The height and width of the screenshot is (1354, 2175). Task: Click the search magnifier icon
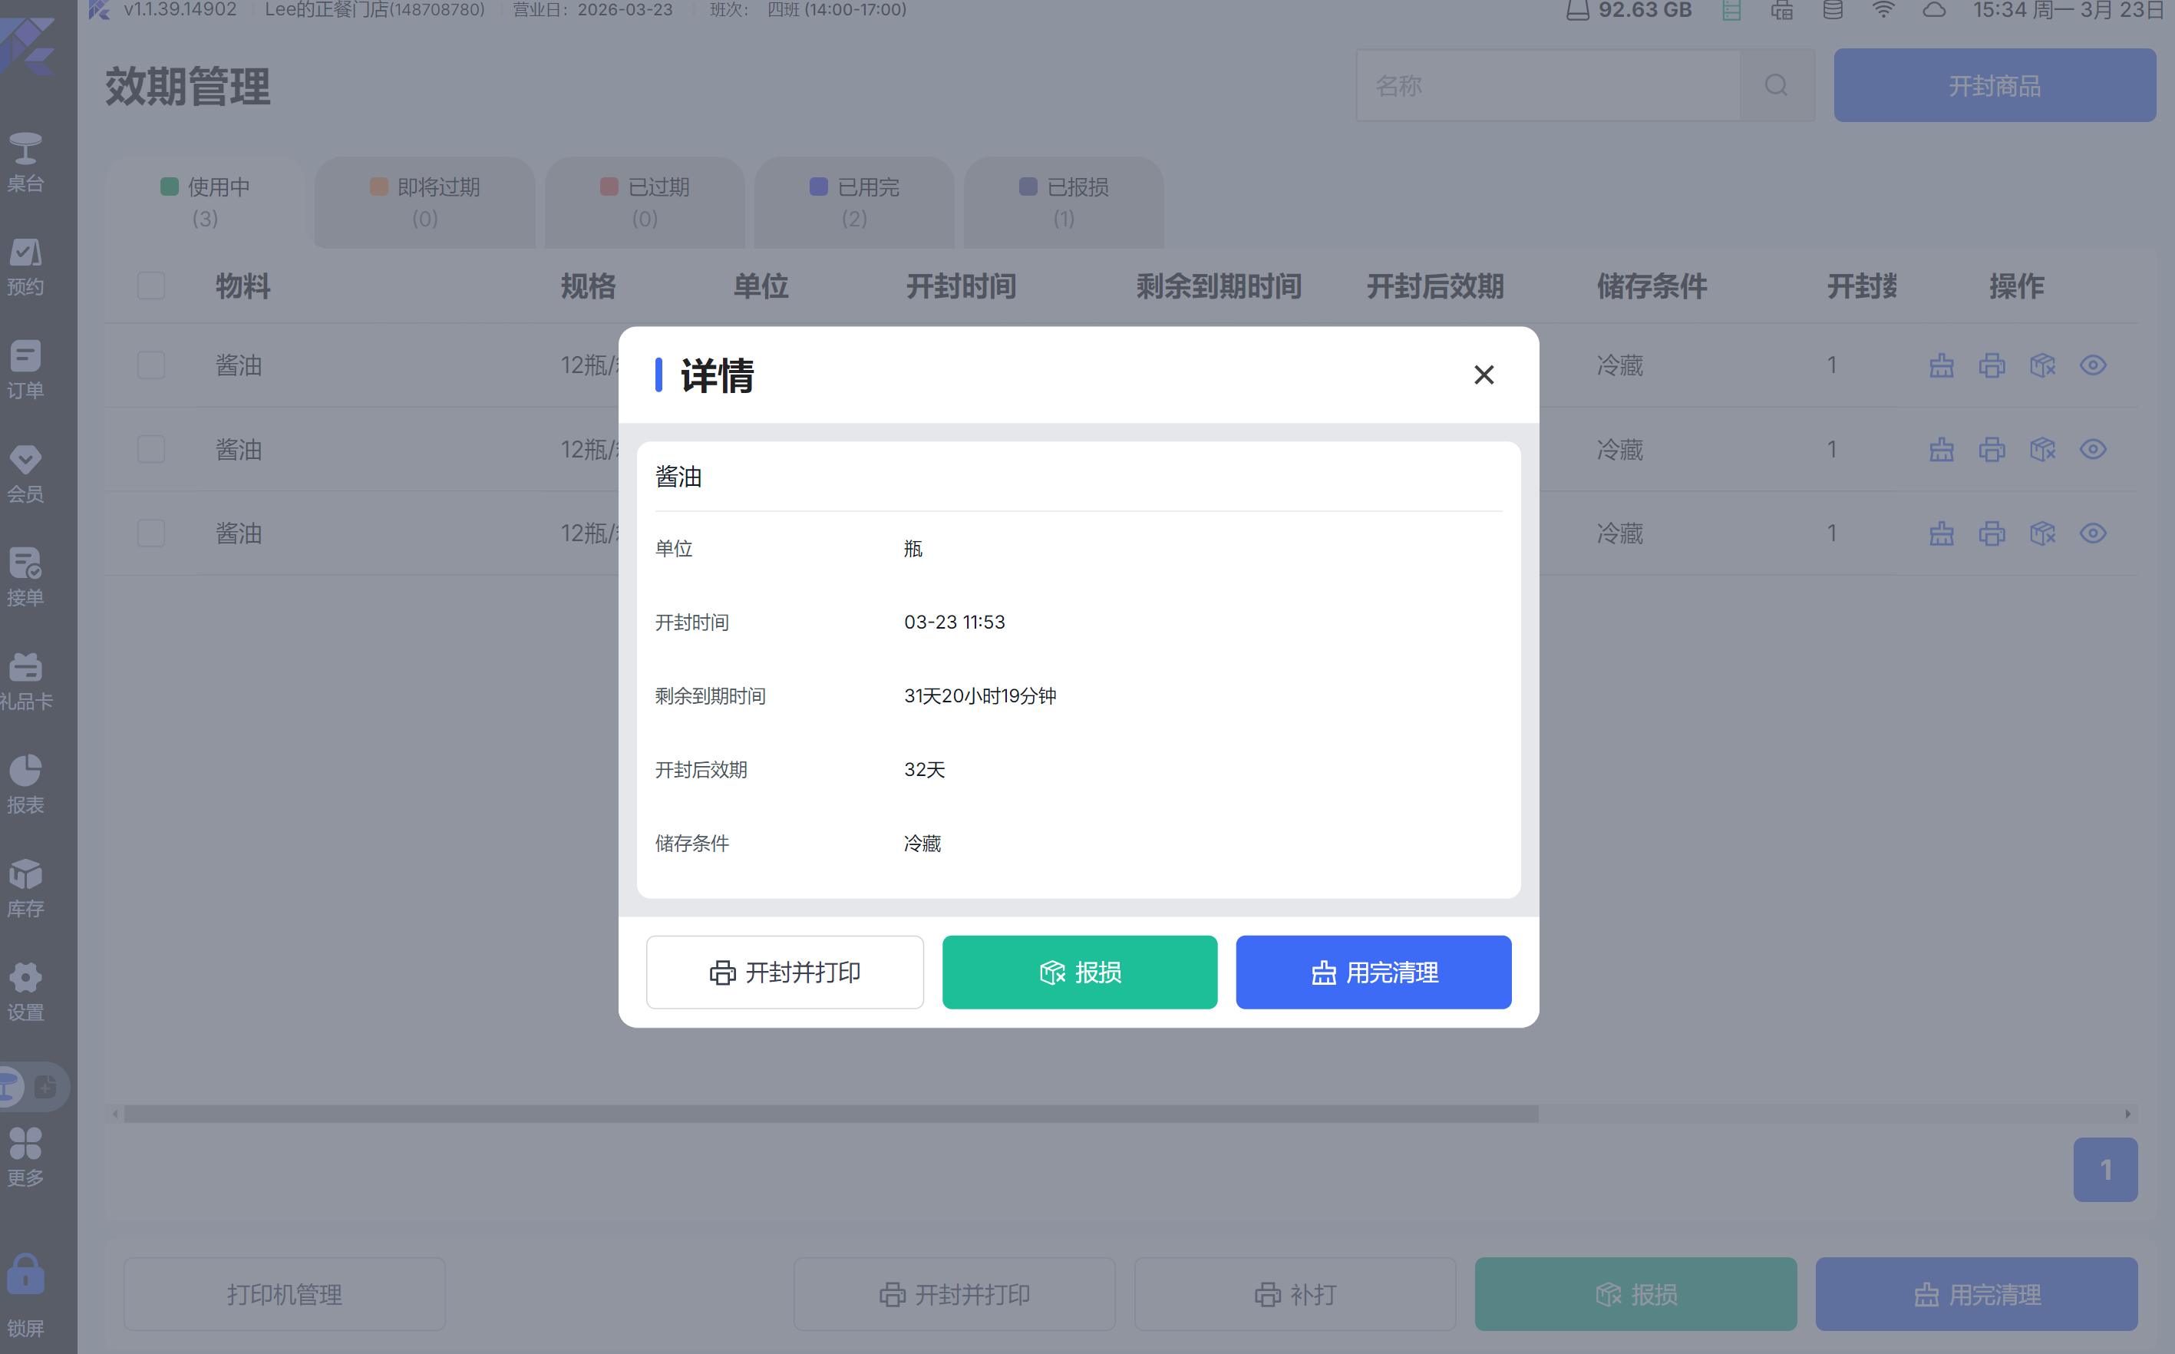(1776, 86)
